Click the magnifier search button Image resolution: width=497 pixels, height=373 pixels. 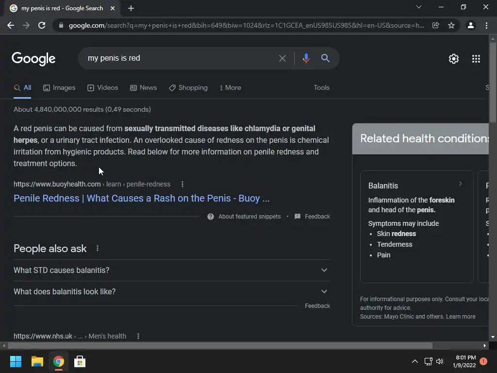(x=325, y=58)
